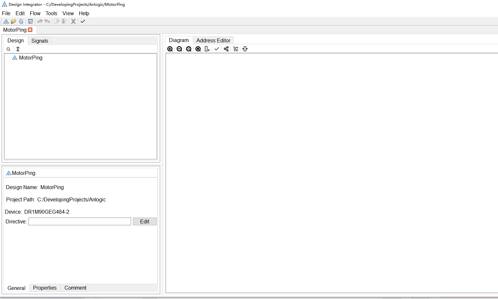
Task: Open the Edit menu
Action: [20, 13]
